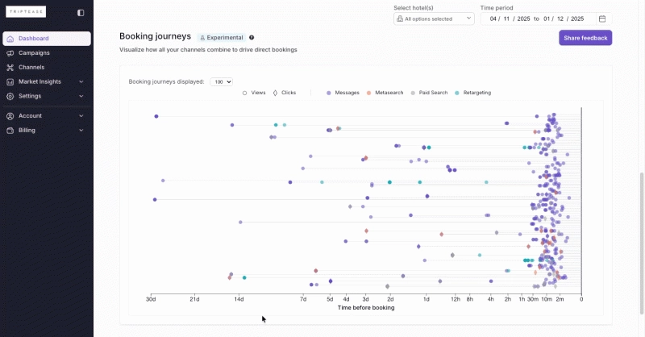The image size is (645, 337).
Task: Toggle the Retargeting legend filter
Action: point(457,93)
